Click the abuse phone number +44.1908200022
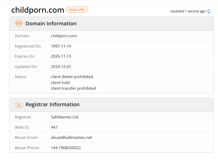This screenshot has width=218, height=167. point(66,148)
